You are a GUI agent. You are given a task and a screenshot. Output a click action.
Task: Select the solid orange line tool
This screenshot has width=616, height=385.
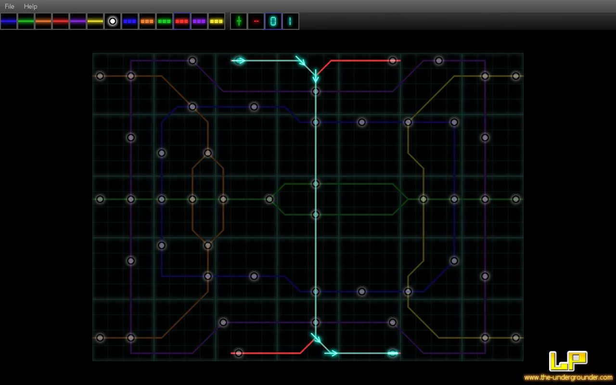click(x=43, y=21)
